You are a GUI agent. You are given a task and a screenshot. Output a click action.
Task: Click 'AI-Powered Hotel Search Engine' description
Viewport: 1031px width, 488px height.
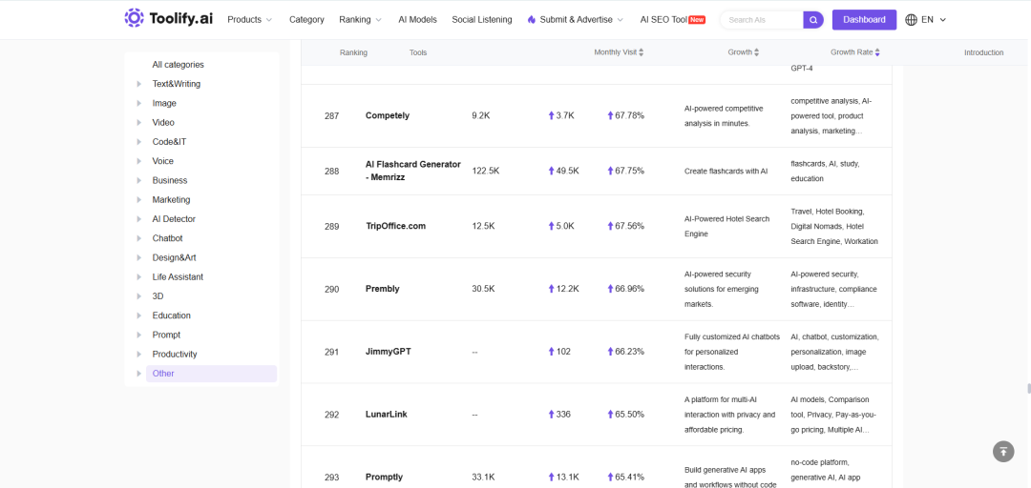(x=727, y=226)
